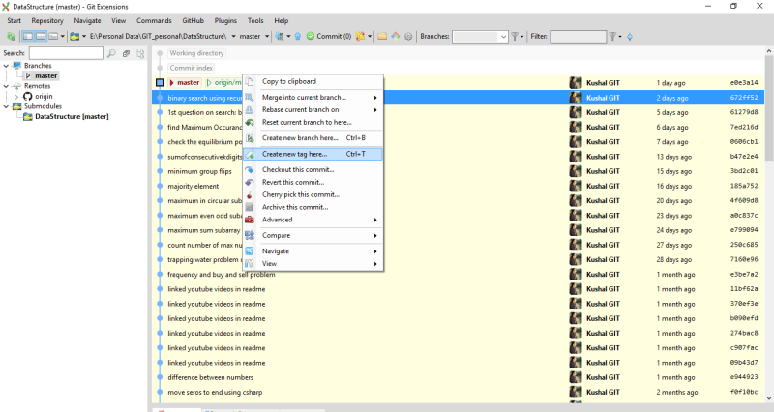The image size is (774, 412).
Task: Choose Create new tag here
Action: click(x=313, y=154)
